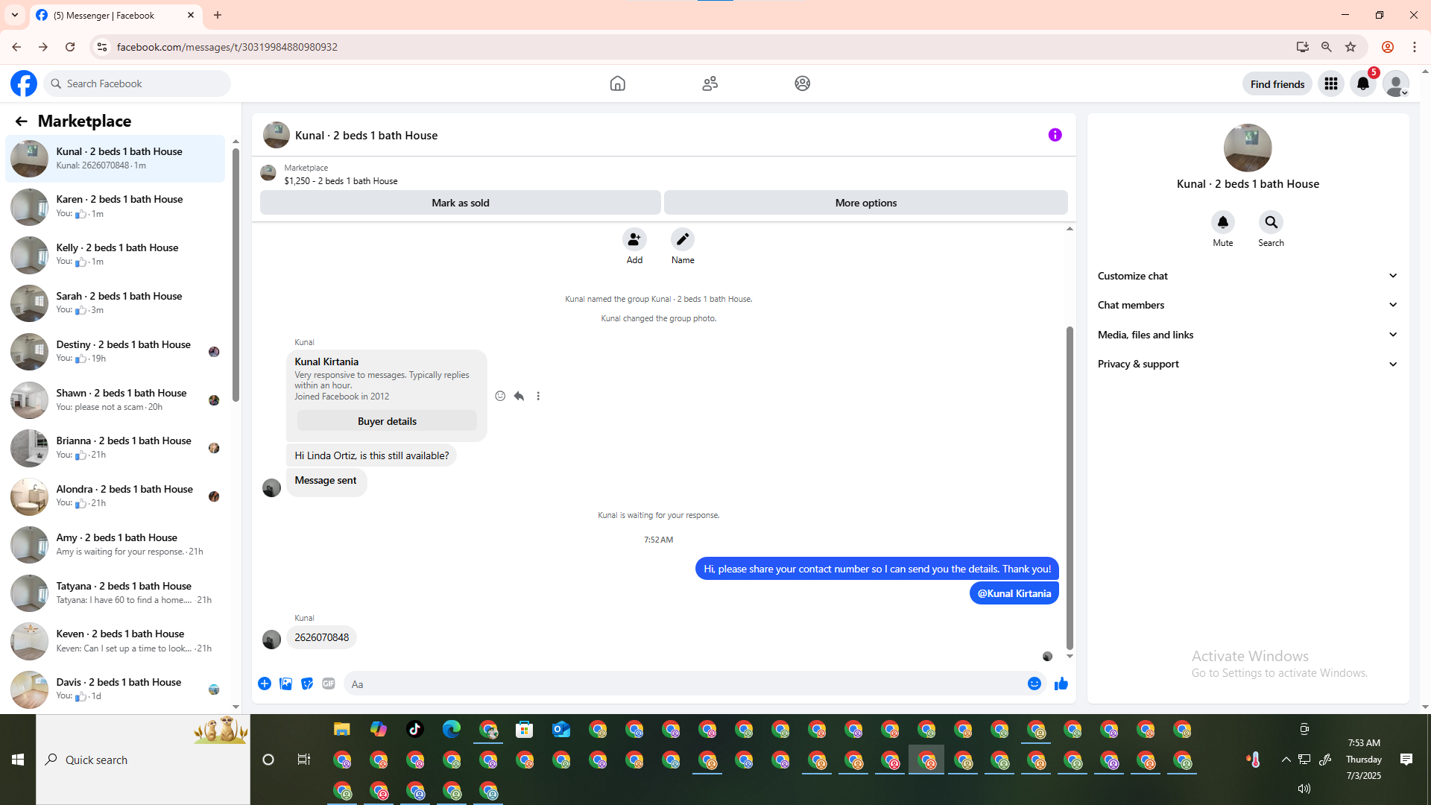1431x805 pixels.
Task: Open Facebook notifications bell
Action: tap(1363, 83)
